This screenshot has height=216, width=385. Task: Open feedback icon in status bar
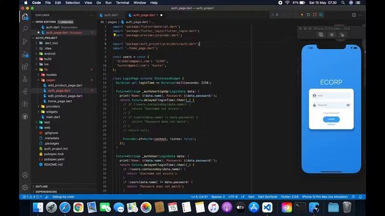353,197
